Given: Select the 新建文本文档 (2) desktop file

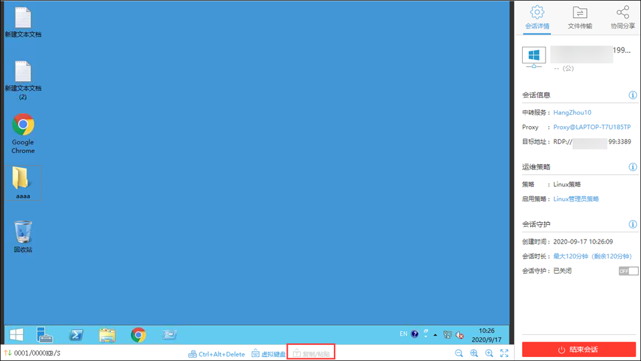Looking at the screenshot, I should coord(23,80).
